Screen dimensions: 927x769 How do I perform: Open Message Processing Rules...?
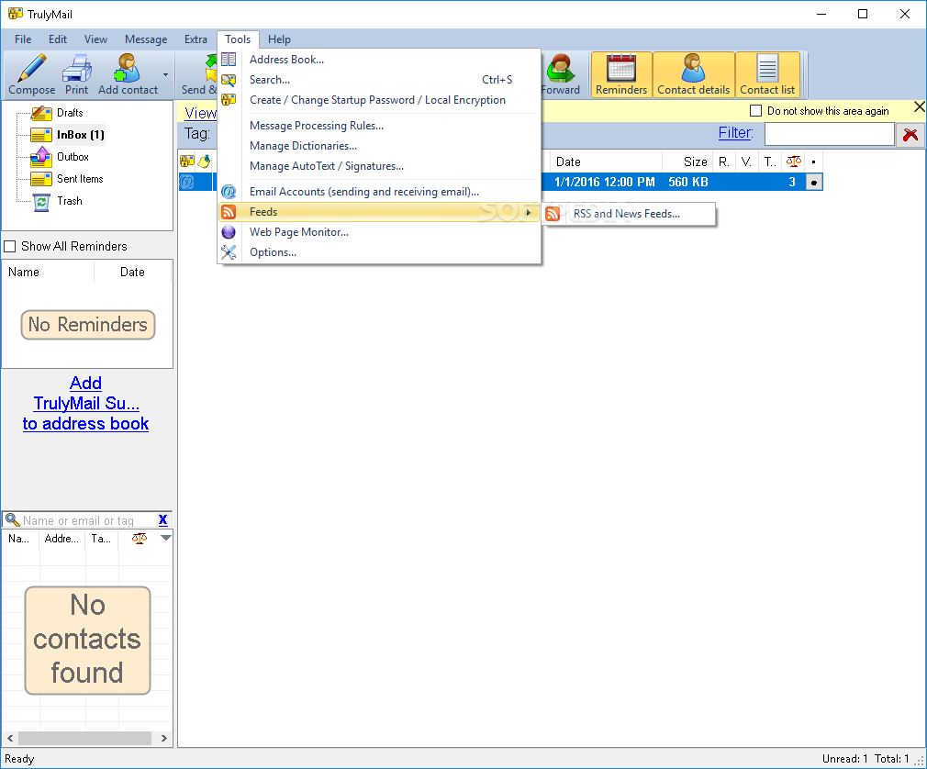379,126
